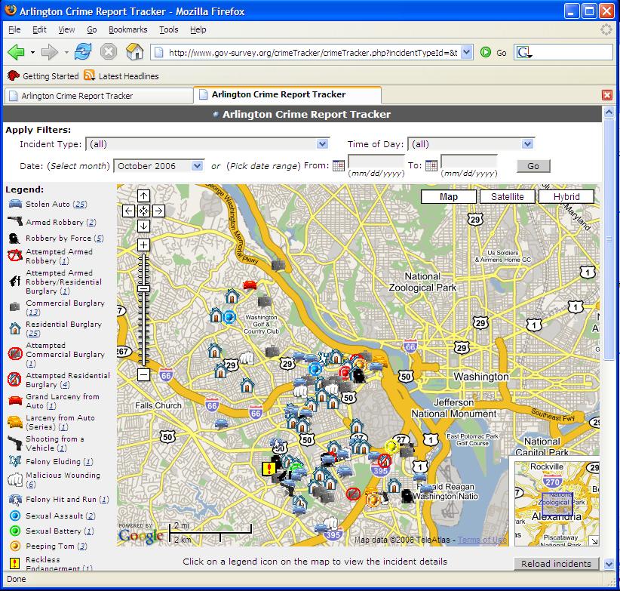Select the Map view button
Screen dimensions: 620x591
point(448,196)
